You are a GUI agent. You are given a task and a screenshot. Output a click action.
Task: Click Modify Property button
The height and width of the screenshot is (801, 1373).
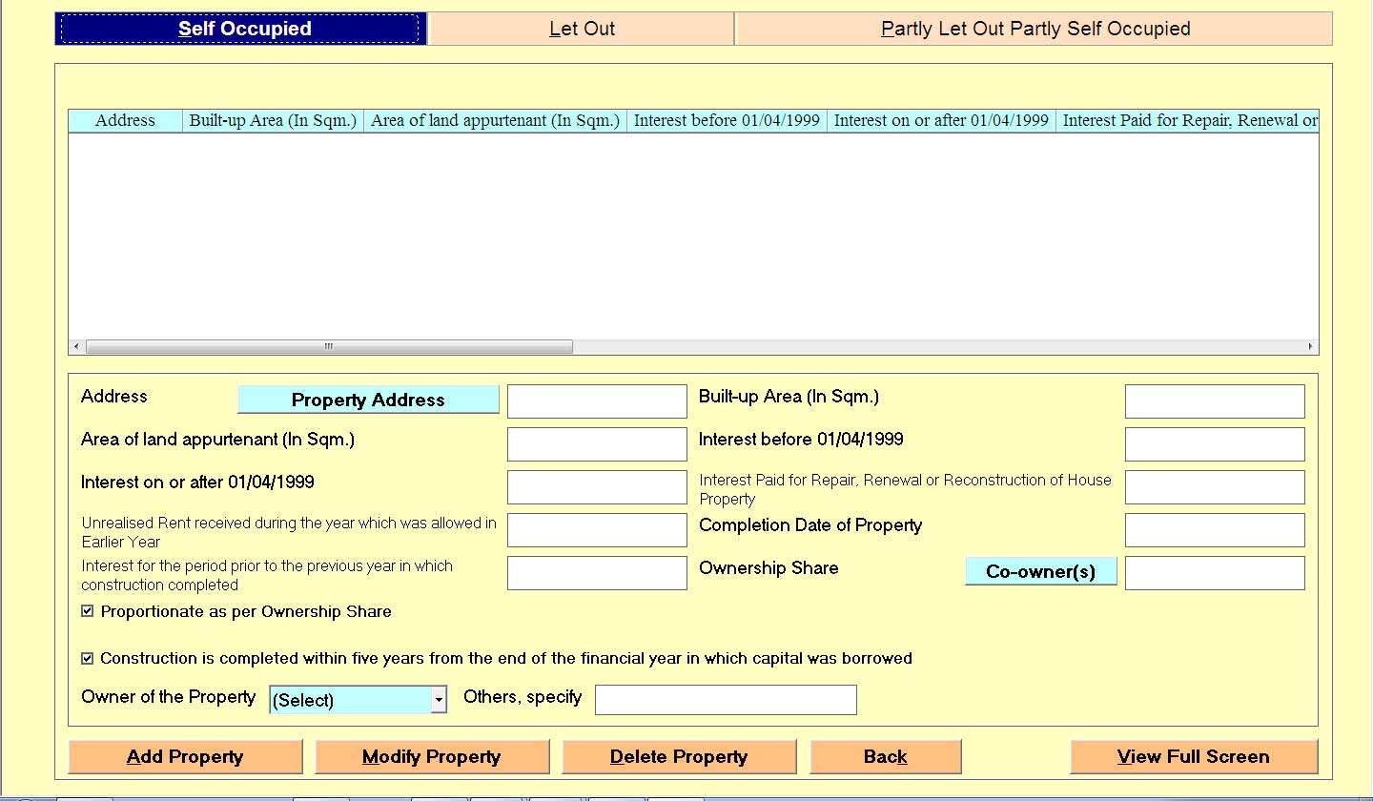click(x=432, y=757)
